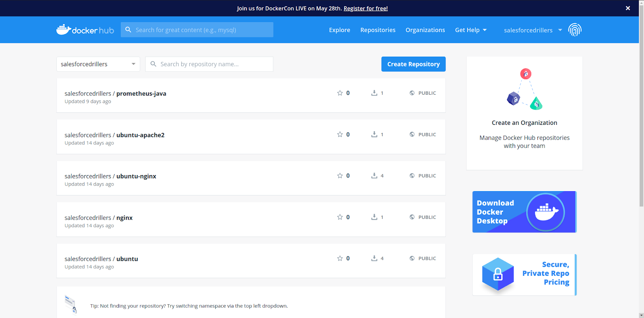644x318 pixels.
Task: Expand the Get Help menu
Action: point(471,30)
